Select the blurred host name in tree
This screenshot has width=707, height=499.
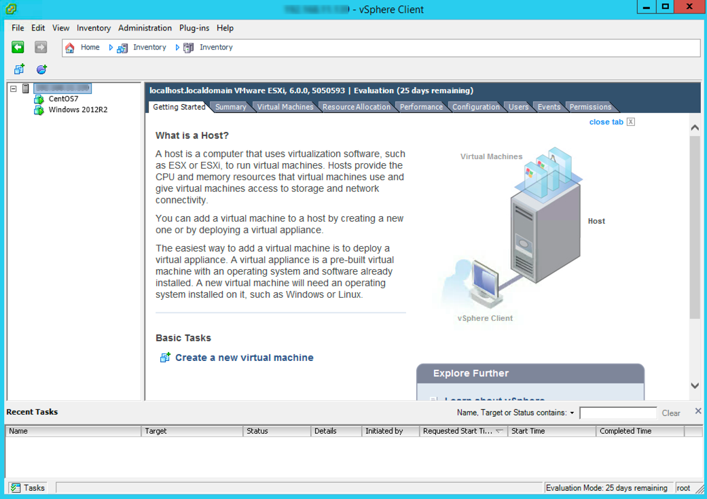tap(62, 88)
